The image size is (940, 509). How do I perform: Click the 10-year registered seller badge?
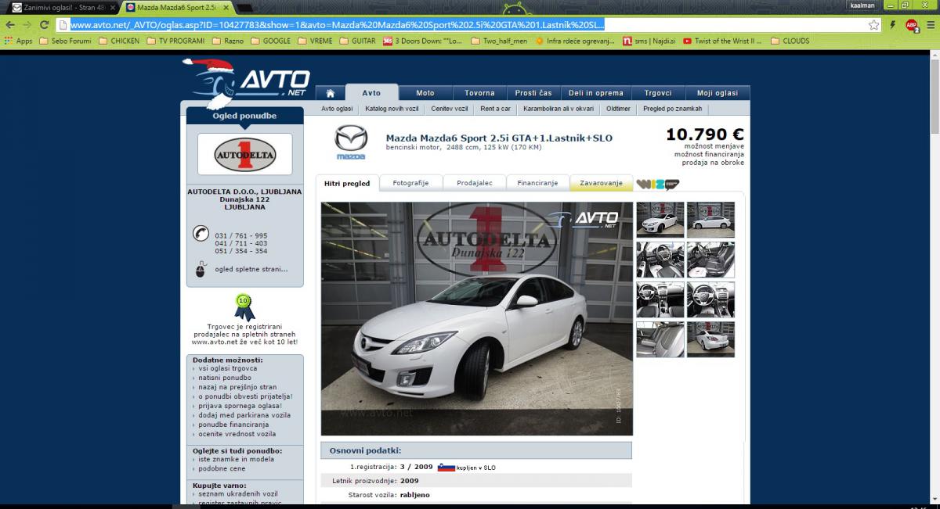click(x=244, y=306)
